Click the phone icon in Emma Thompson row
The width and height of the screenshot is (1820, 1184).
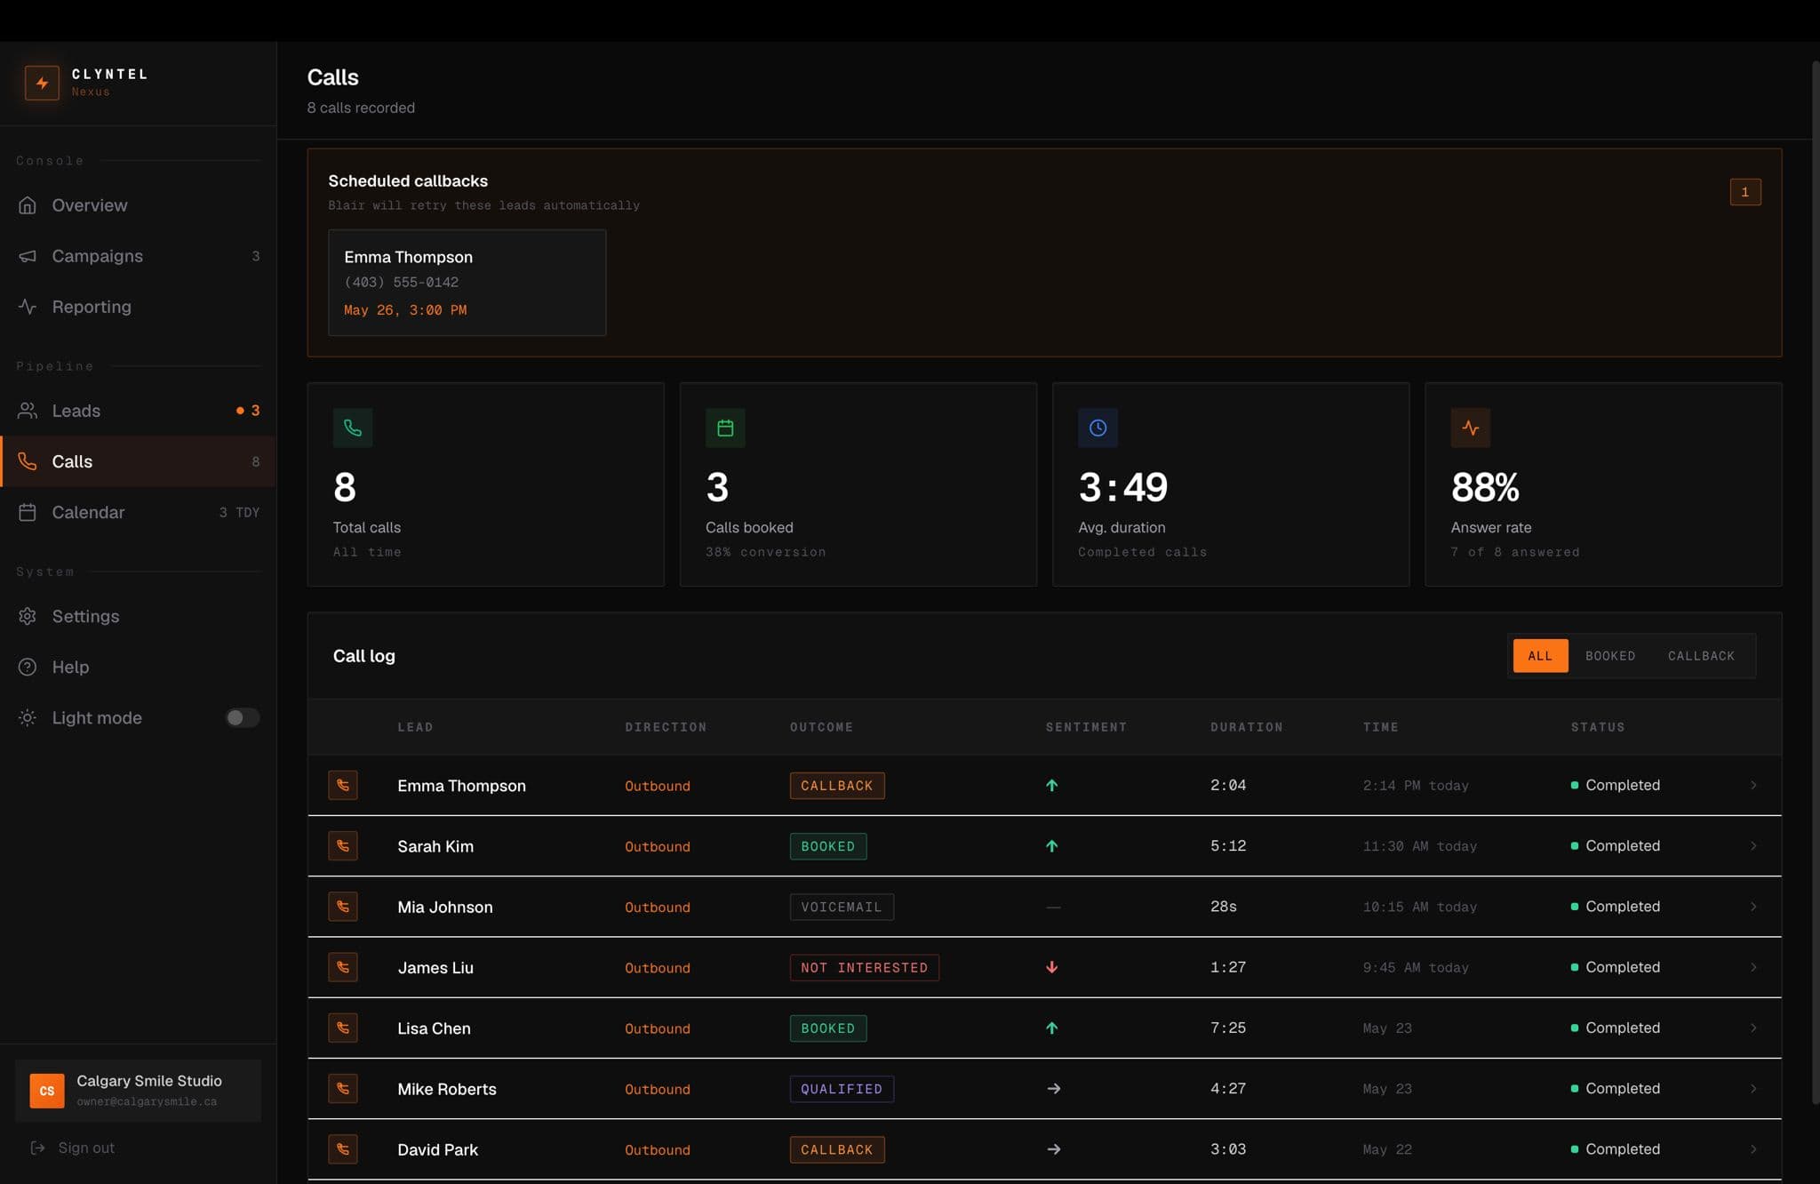click(x=343, y=785)
